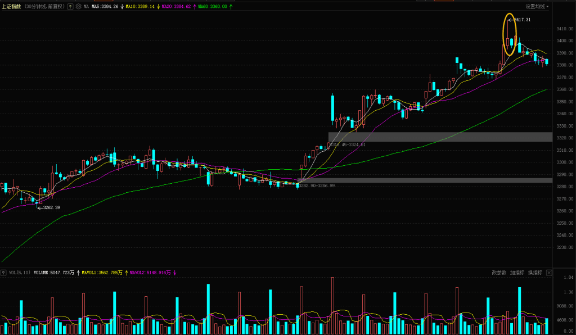
Task: Select the MA5:3384.26 value
Action: pos(105,6)
